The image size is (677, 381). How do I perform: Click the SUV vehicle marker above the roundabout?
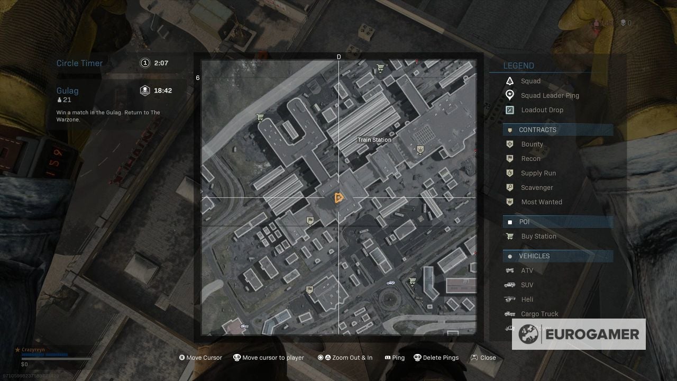coord(390,283)
